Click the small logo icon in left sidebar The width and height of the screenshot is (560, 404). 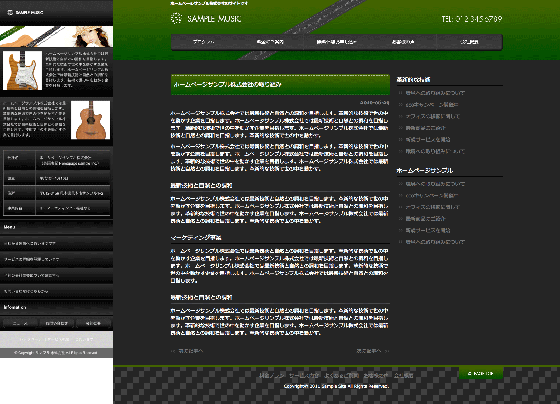pos(10,12)
